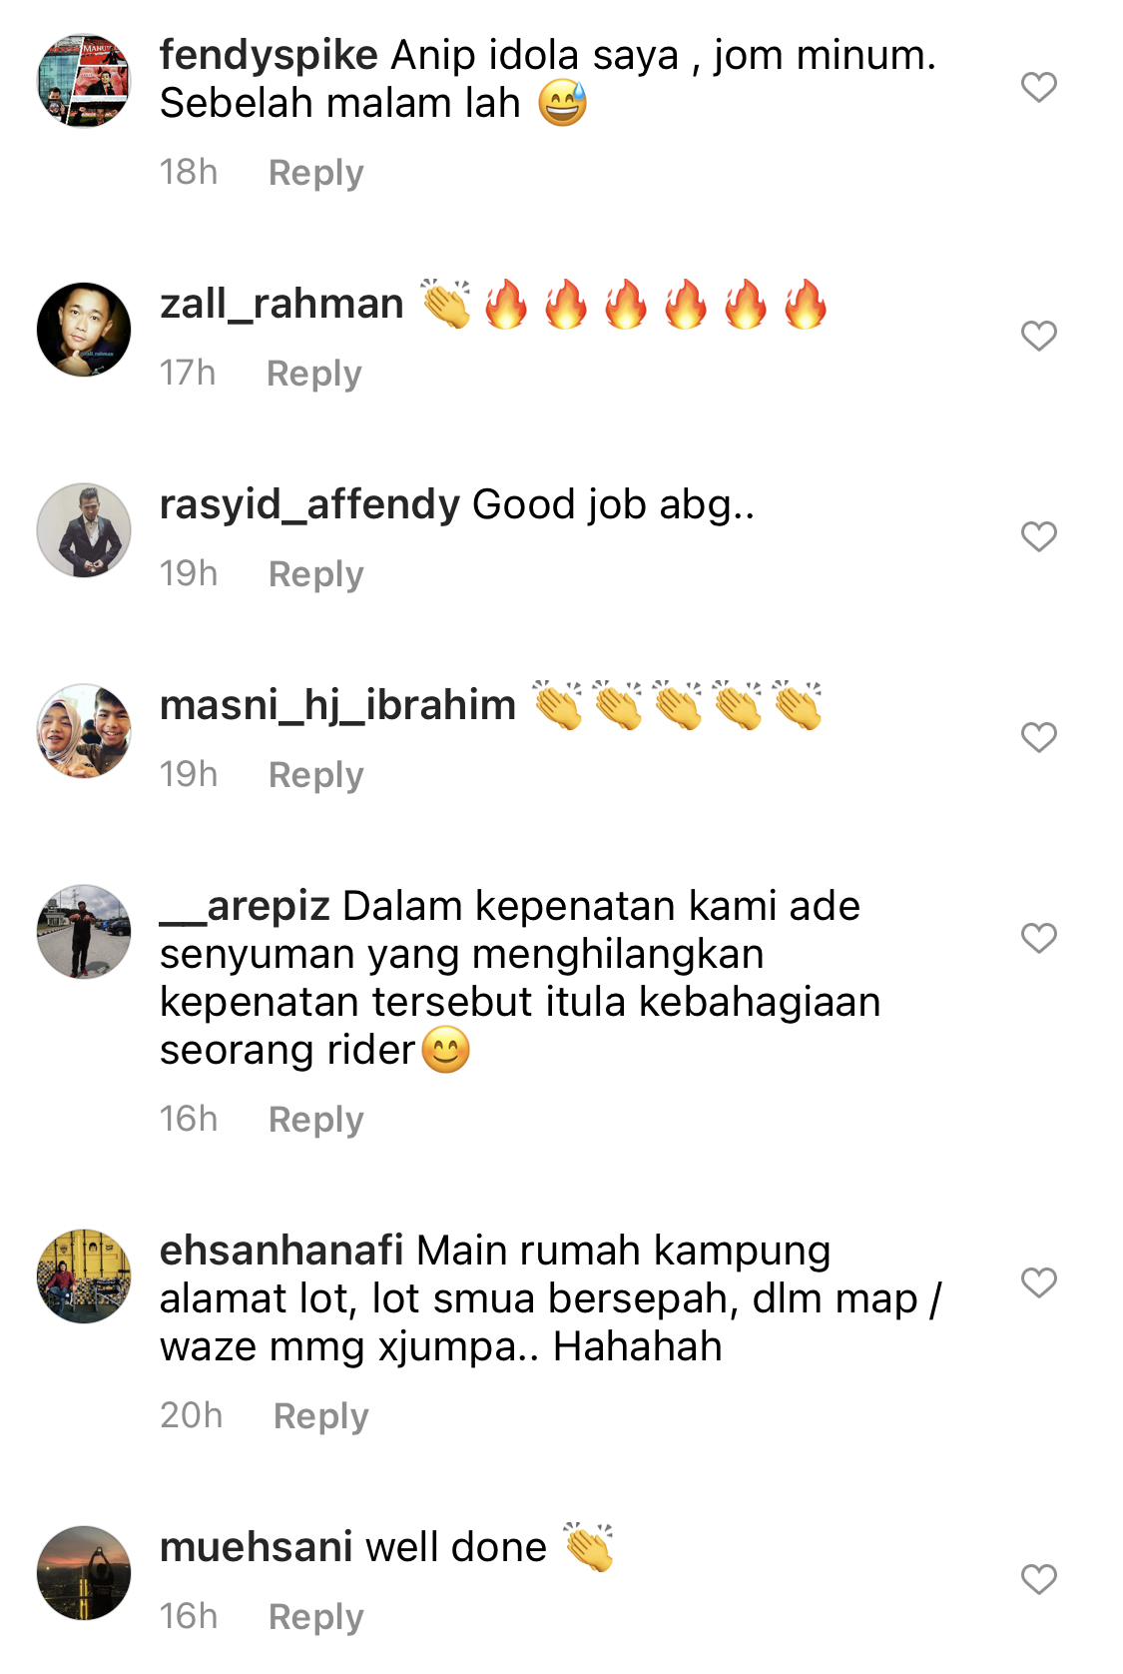Reply to ehsanhanafi's comment
This screenshot has height=1674, width=1123.
tap(321, 1416)
